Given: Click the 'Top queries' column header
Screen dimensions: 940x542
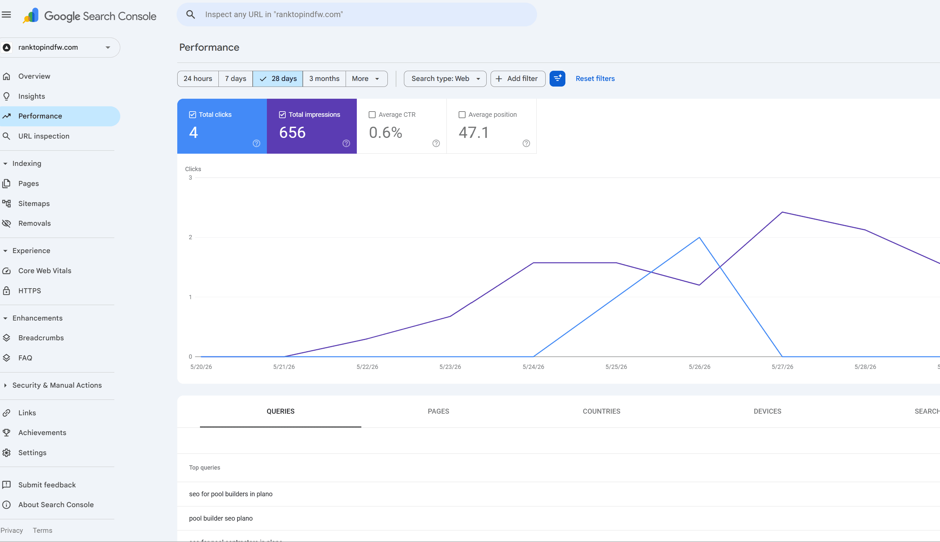Looking at the screenshot, I should click(x=205, y=468).
